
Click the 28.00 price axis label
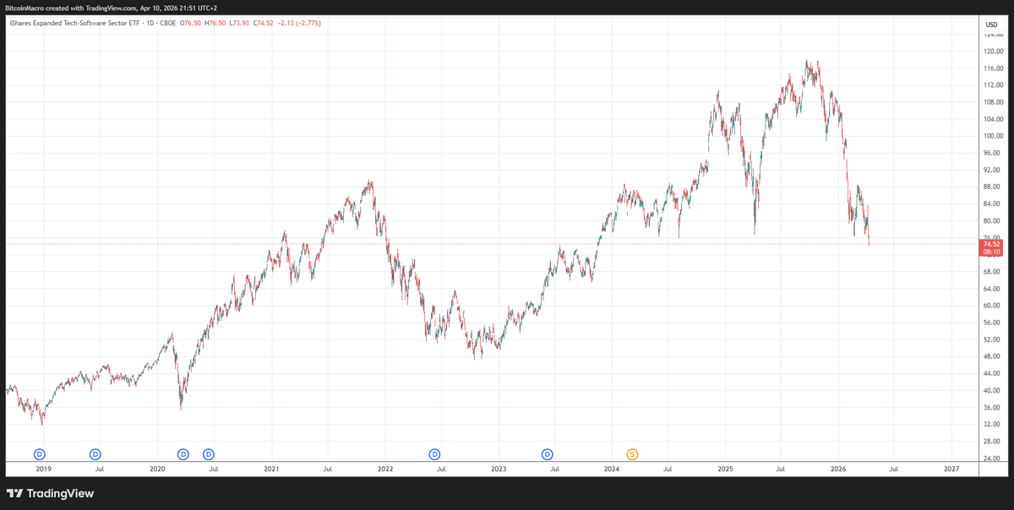(x=992, y=442)
